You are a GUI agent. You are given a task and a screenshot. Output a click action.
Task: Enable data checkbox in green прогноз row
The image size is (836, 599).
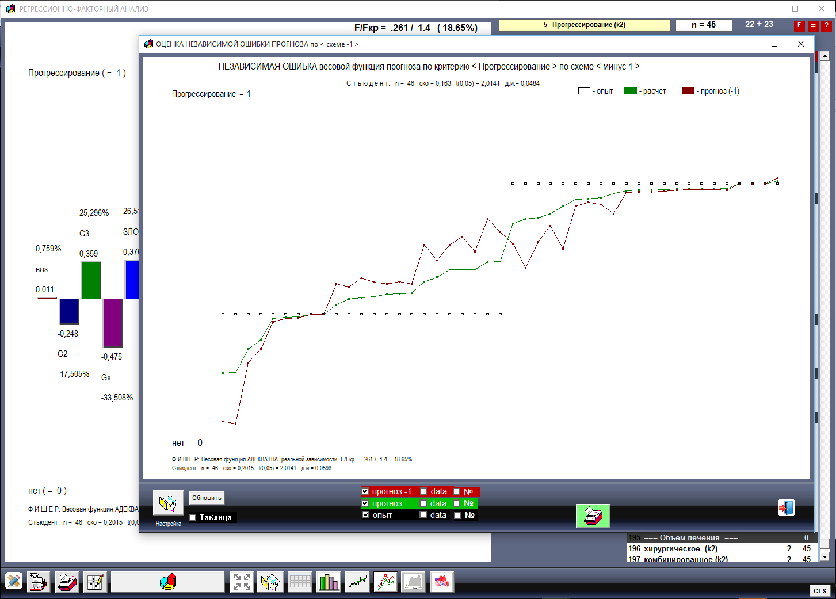[x=423, y=503]
